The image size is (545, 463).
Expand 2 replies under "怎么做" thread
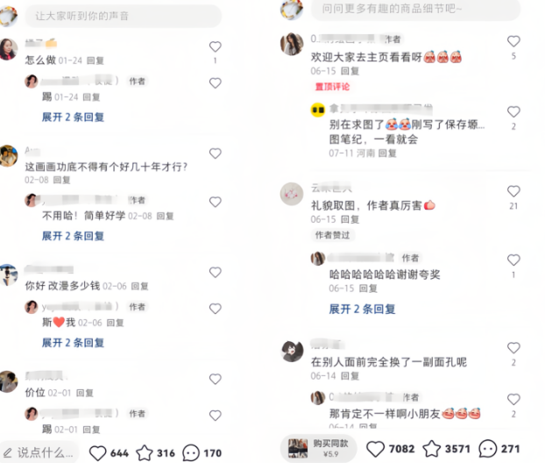click(73, 117)
